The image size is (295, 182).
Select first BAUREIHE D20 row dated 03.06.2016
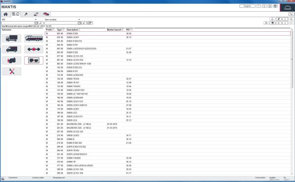click(x=168, y=124)
